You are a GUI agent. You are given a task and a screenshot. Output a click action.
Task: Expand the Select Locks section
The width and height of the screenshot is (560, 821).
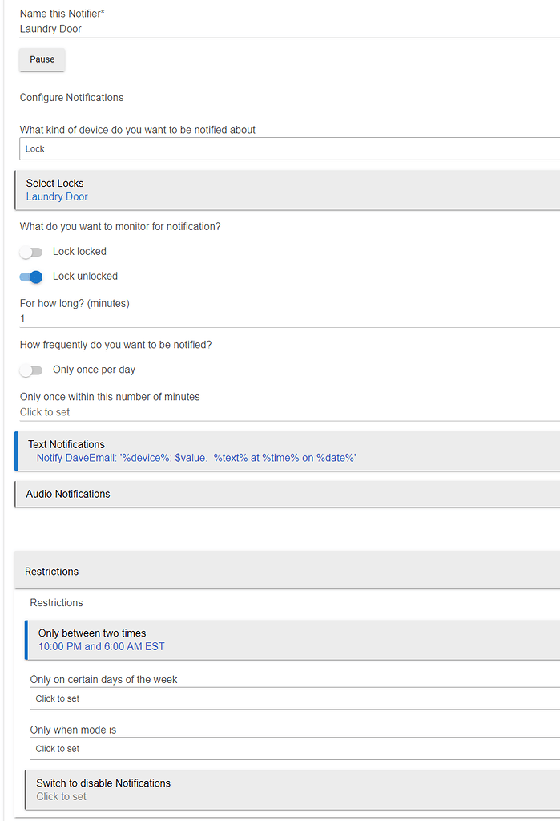[x=54, y=183]
